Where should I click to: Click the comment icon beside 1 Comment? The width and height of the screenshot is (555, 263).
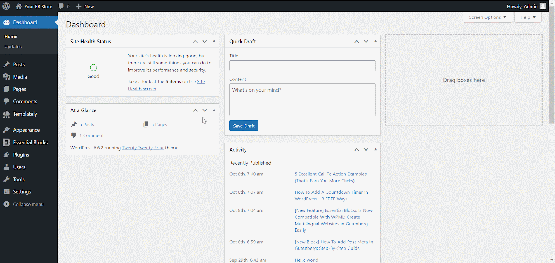tap(74, 135)
